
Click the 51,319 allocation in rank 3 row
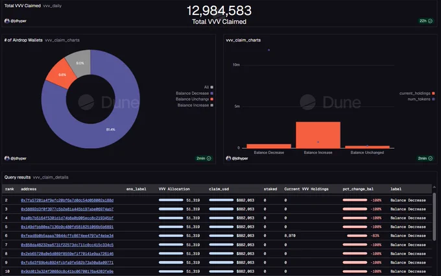point(193,209)
